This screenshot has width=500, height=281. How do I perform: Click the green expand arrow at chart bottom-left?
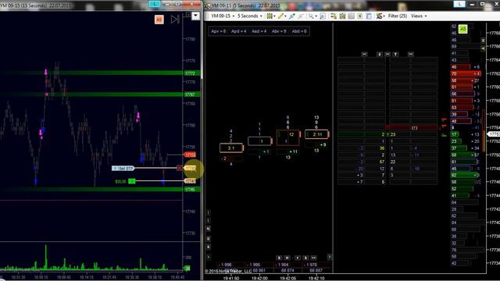(209, 257)
